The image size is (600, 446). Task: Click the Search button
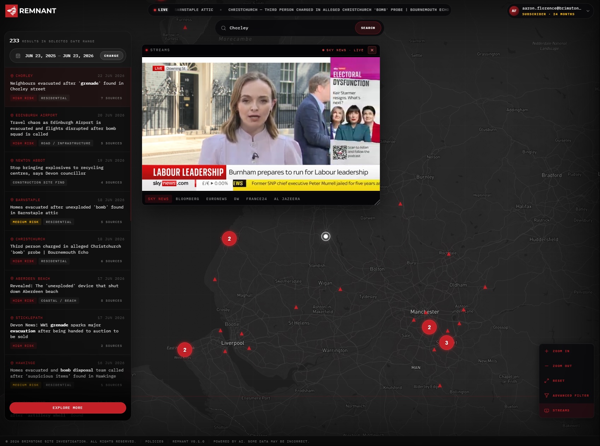[x=368, y=28]
